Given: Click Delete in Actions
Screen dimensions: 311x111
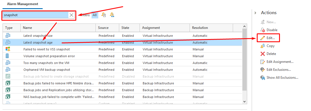Looking at the screenshot, I should tap(271, 54).
